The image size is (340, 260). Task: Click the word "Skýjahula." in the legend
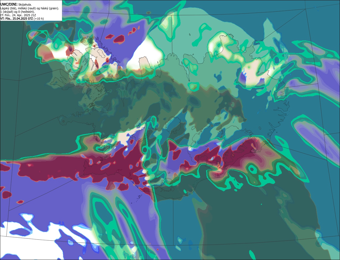tap(25, 5)
